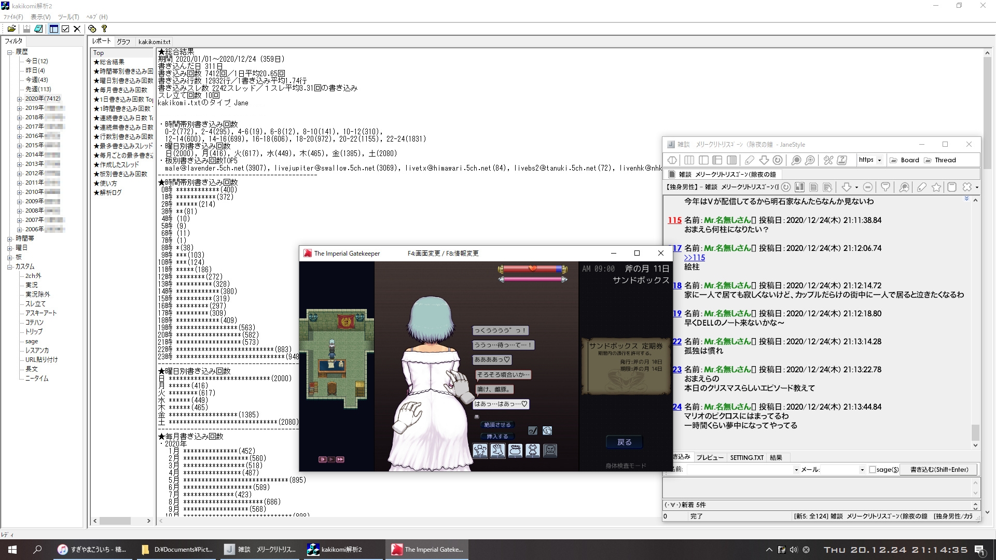Open the name field dropdown arrow
Screen dimensions: 996x560
pyautogui.click(x=796, y=470)
